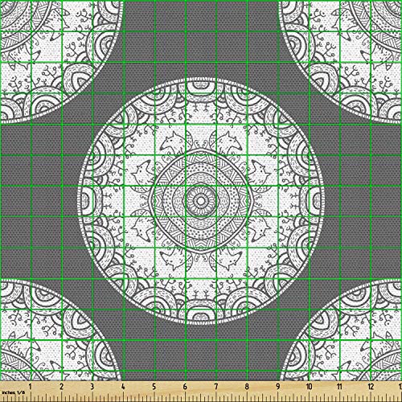The height and width of the screenshot is (402, 402).
Task: Select the number 6 on the ruler
Action: tap(185, 387)
